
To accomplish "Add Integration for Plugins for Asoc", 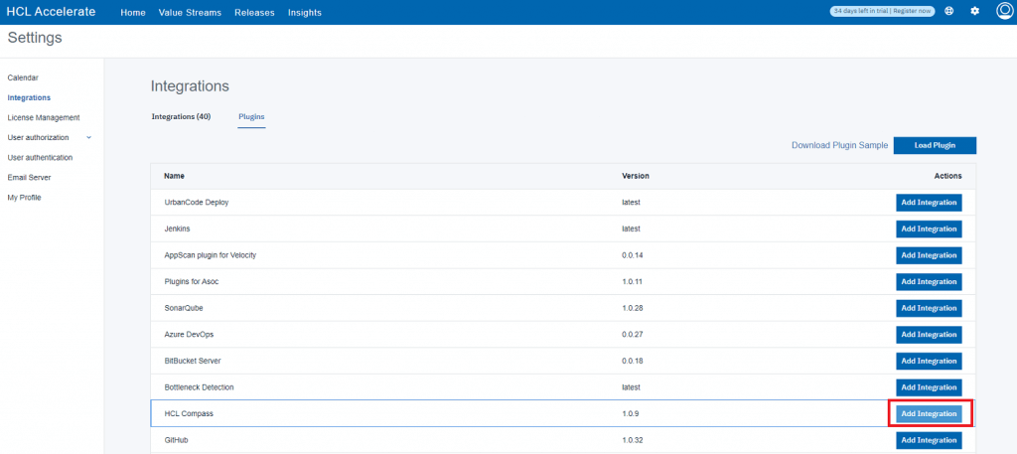I will point(929,281).
